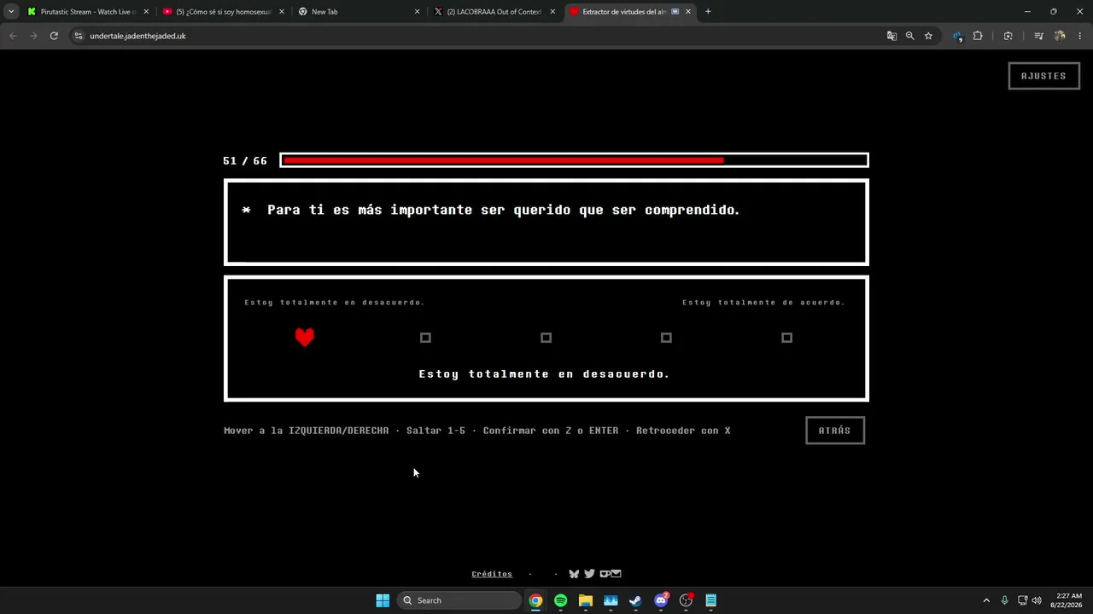Image resolution: width=1093 pixels, height=614 pixels.
Task: Open Notepad from the taskbar
Action: pyautogui.click(x=710, y=600)
